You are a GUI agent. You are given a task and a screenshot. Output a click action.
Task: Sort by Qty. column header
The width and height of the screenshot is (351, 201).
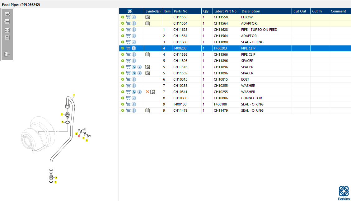click(x=207, y=11)
